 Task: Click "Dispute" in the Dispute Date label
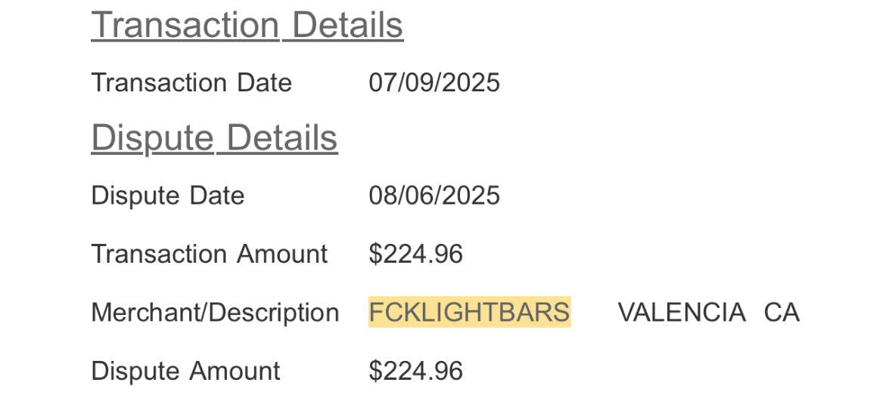(x=135, y=196)
